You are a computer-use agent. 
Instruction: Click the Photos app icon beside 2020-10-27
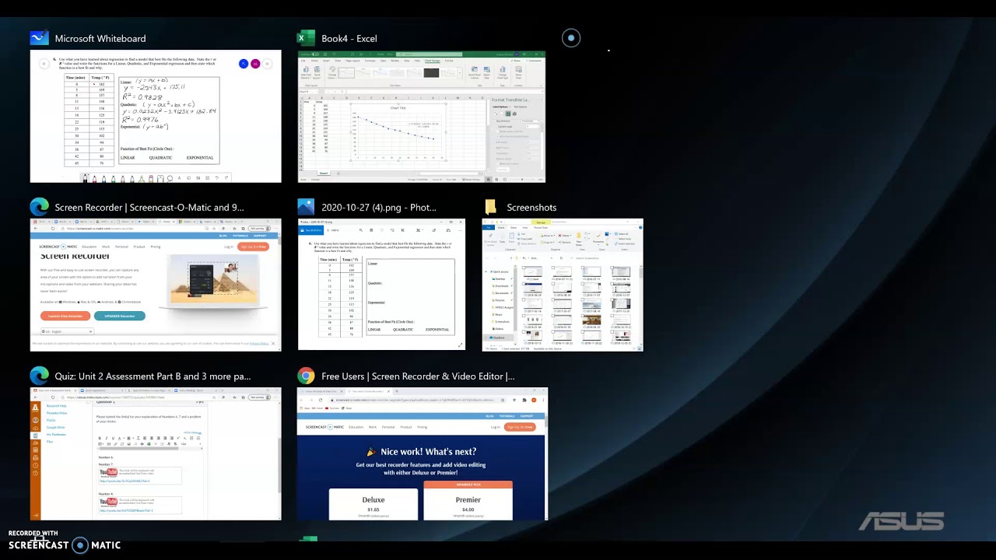306,207
